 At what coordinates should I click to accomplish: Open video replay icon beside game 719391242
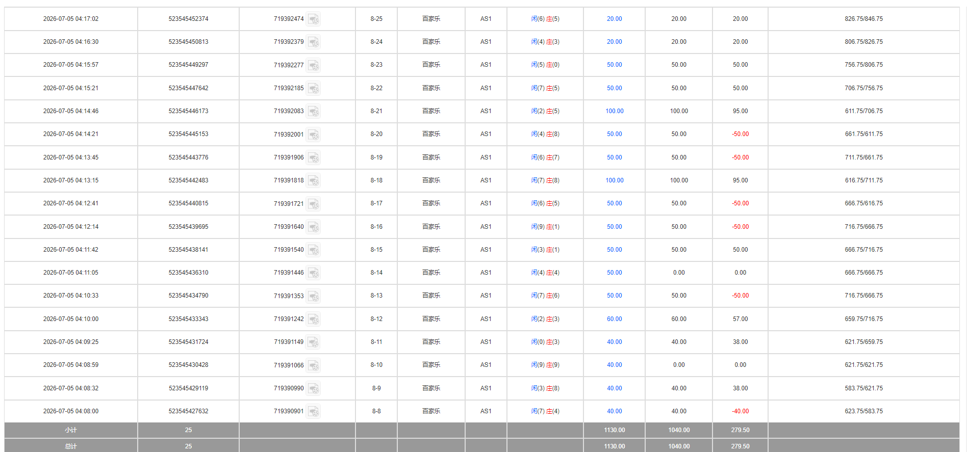click(313, 319)
